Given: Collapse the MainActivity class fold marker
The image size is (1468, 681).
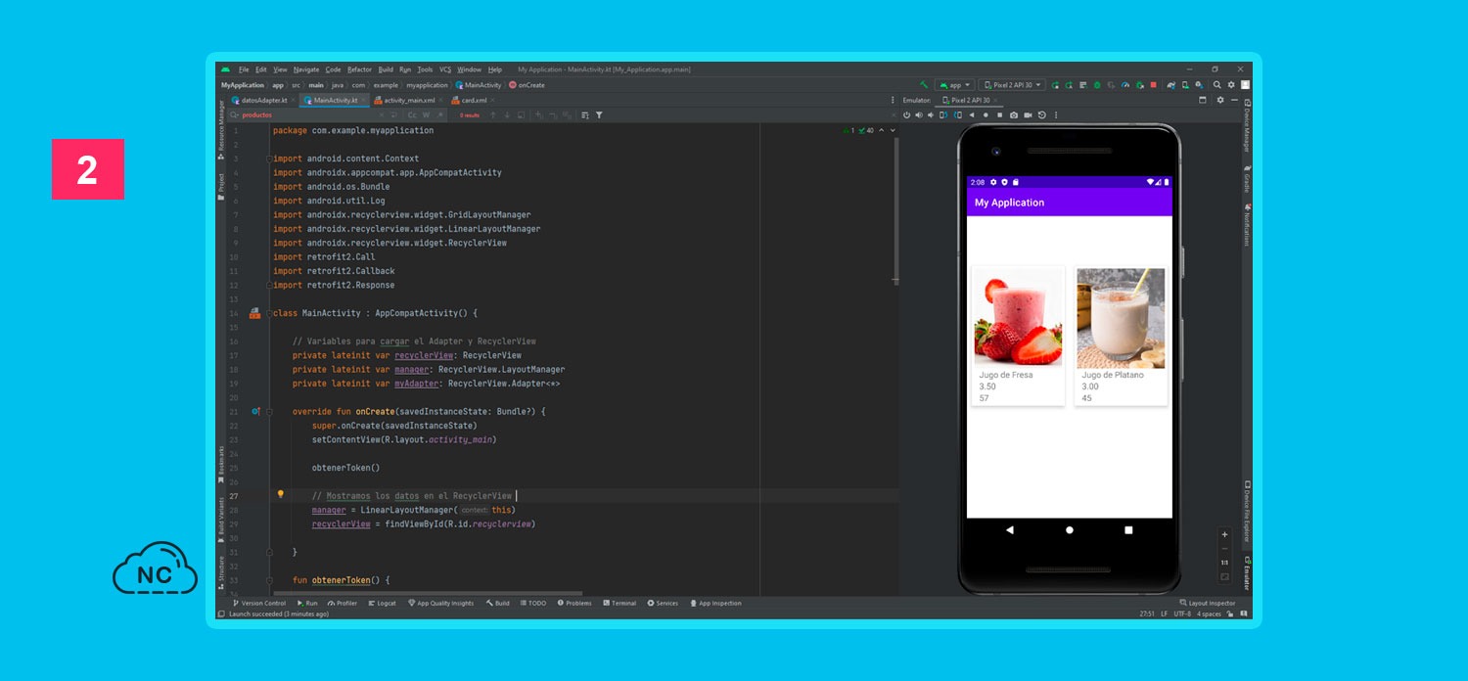Looking at the screenshot, I should (x=267, y=313).
